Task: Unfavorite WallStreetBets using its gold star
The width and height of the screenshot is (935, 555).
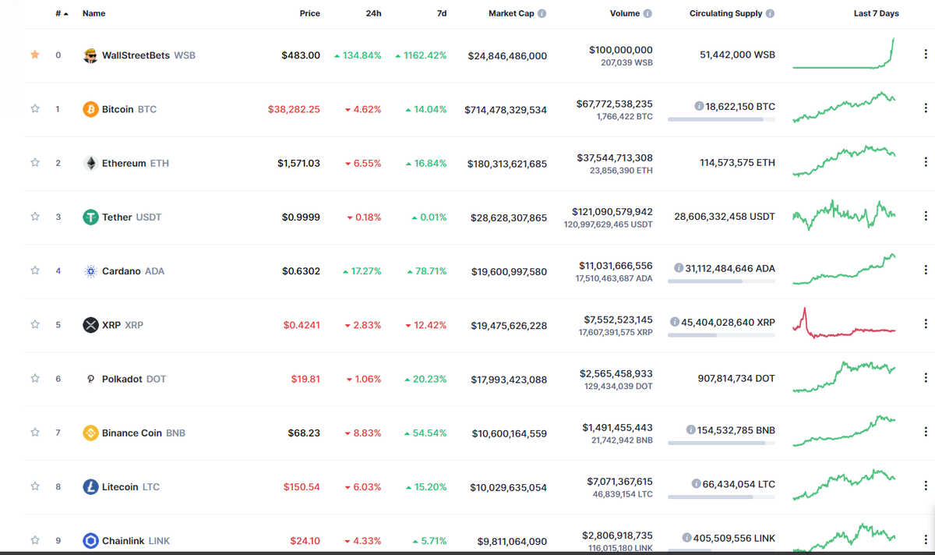Action: (x=35, y=55)
